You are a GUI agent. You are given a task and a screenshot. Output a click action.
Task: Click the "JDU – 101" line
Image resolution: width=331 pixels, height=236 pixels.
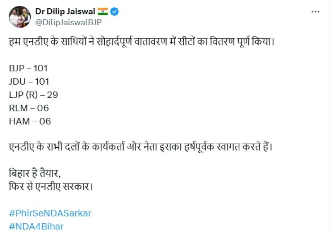(29, 81)
